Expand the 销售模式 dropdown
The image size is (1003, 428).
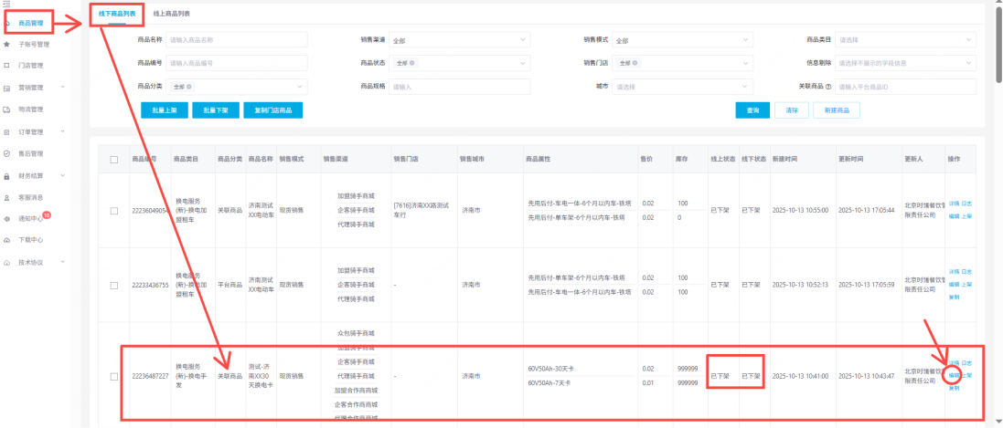tap(683, 40)
